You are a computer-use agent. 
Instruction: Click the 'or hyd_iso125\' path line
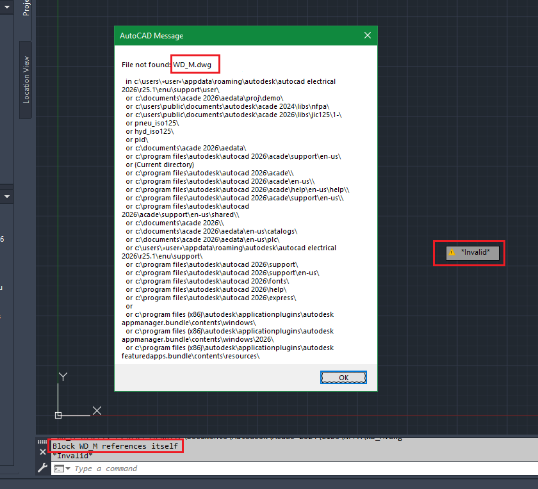click(x=150, y=131)
